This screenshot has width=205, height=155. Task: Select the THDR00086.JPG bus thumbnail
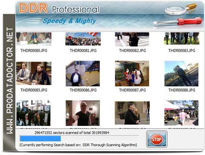(83, 74)
